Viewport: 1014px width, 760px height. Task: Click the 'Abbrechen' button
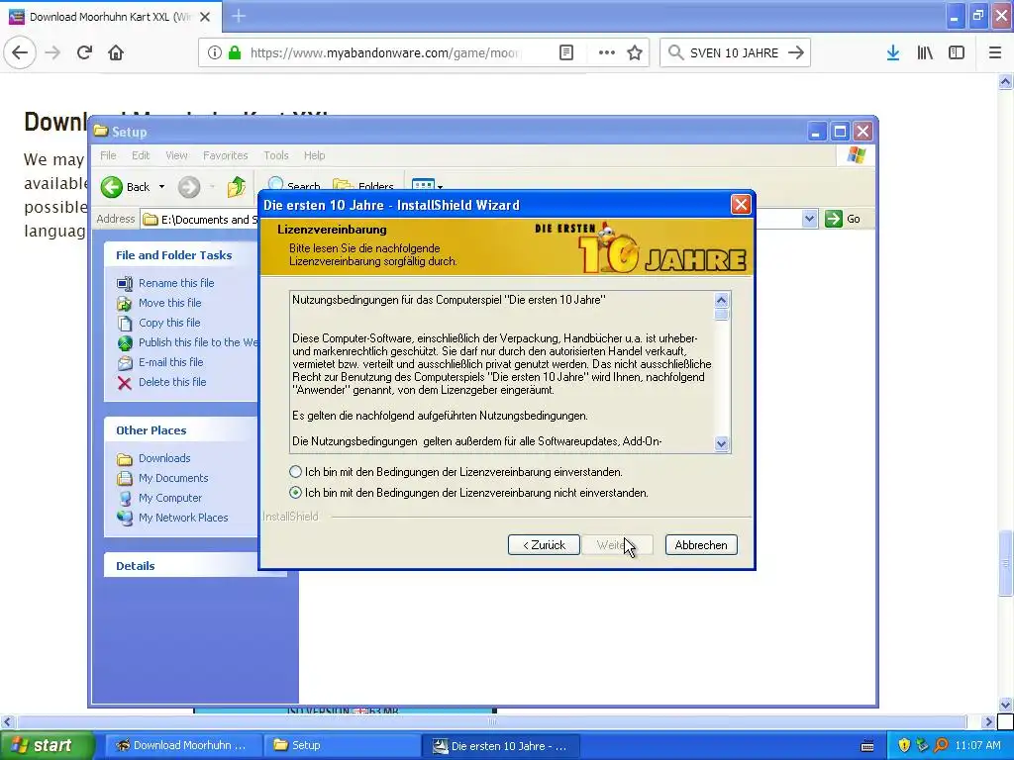(x=701, y=545)
